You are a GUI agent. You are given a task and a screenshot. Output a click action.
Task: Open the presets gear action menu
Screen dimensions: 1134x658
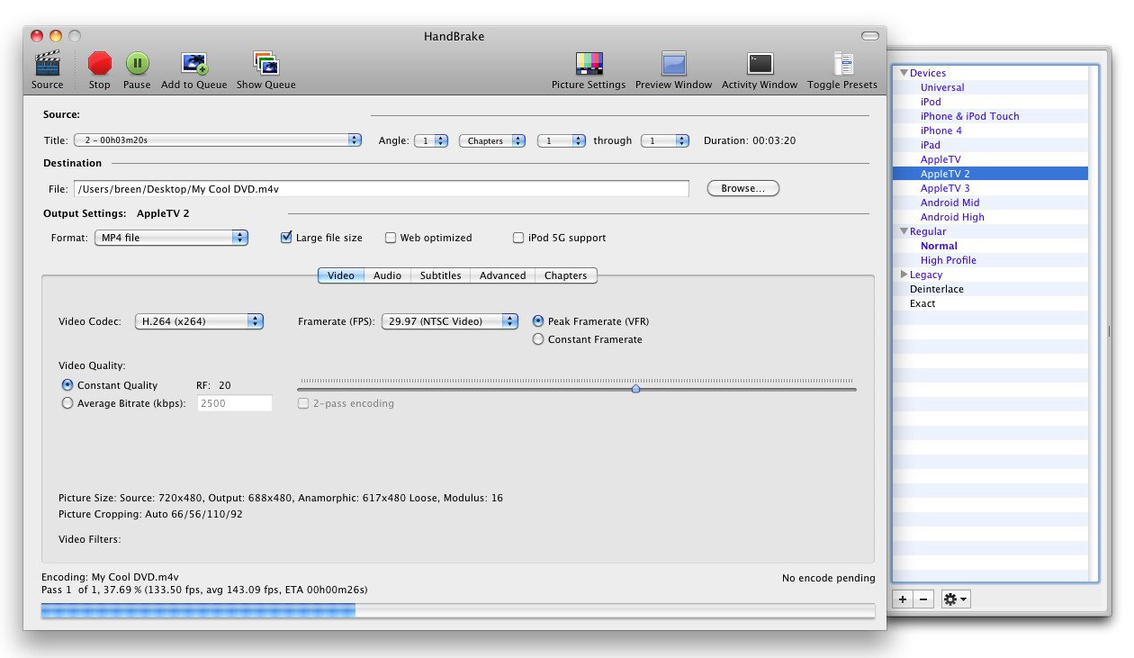pos(956,599)
